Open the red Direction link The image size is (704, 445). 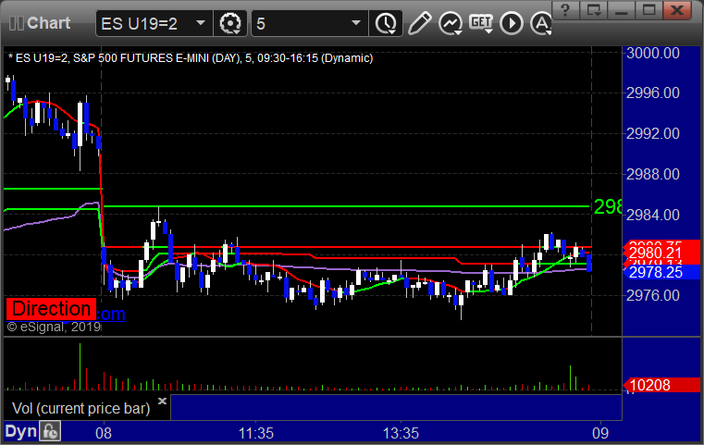pos(51,309)
